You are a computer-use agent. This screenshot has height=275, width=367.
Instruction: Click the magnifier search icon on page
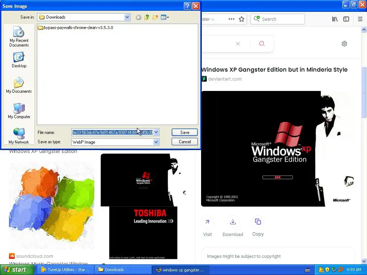tap(262, 44)
